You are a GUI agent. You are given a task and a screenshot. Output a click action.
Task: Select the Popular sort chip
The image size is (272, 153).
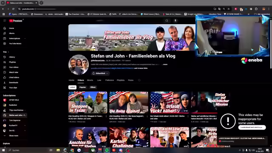click(82, 87)
